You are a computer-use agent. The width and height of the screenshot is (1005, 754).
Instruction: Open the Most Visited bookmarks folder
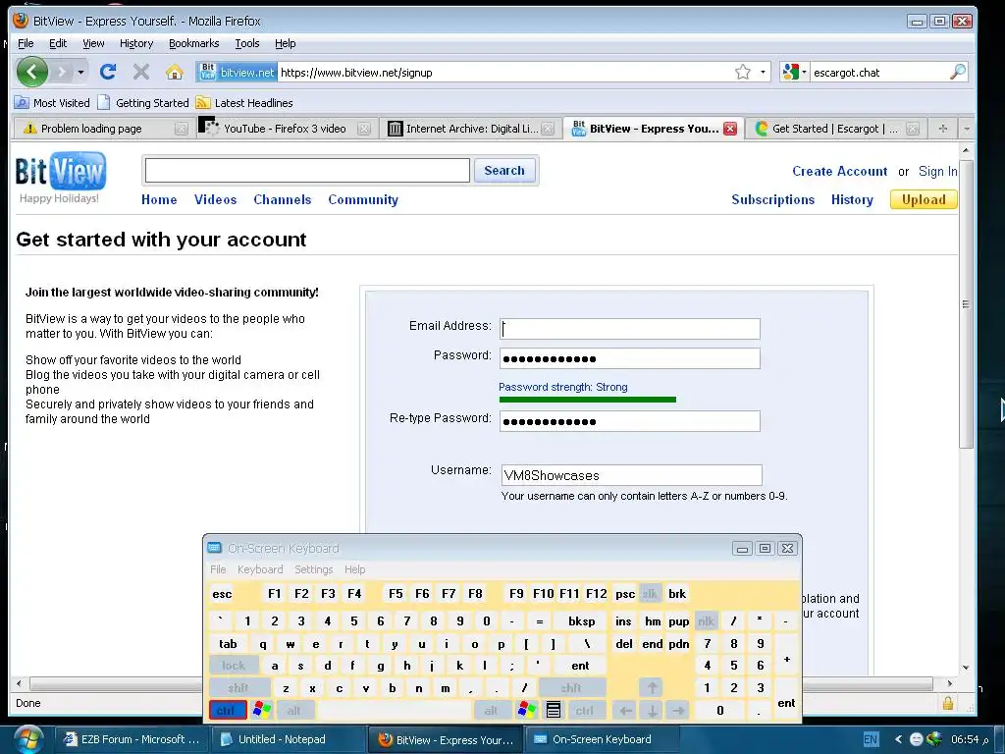pyautogui.click(x=52, y=102)
